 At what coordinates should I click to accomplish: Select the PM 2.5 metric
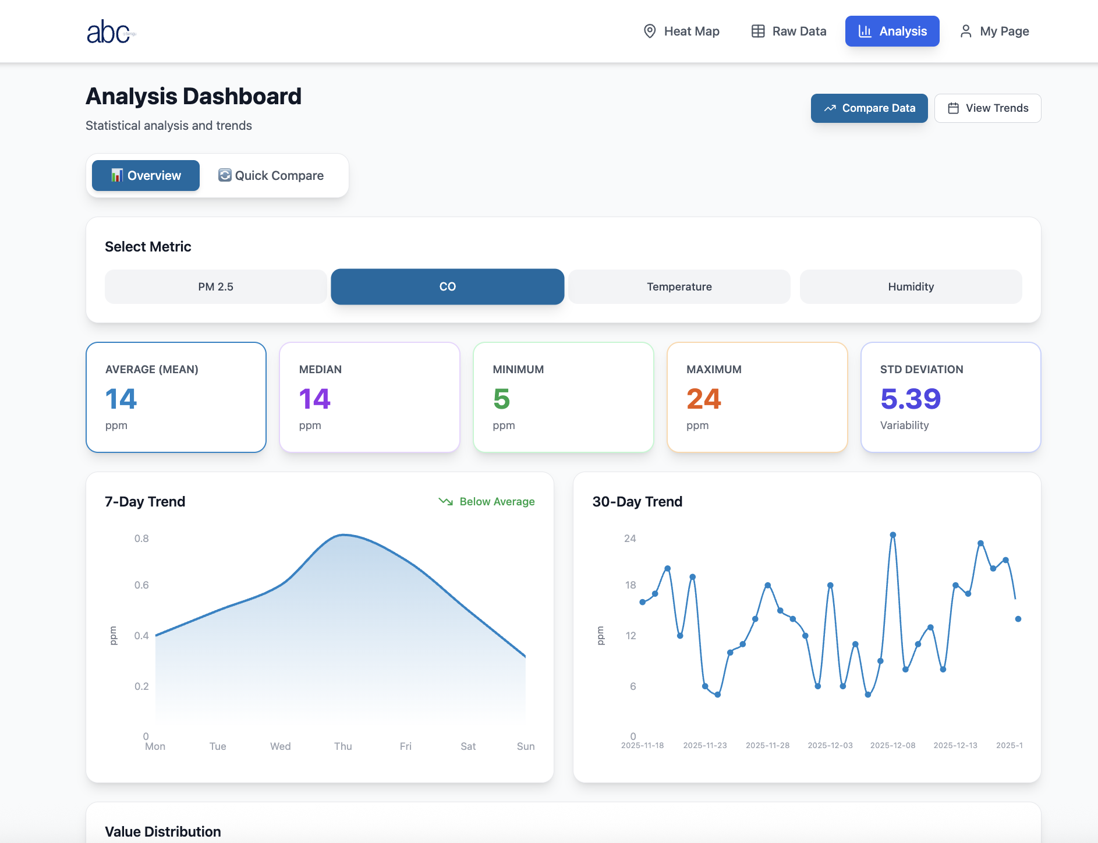coord(215,286)
